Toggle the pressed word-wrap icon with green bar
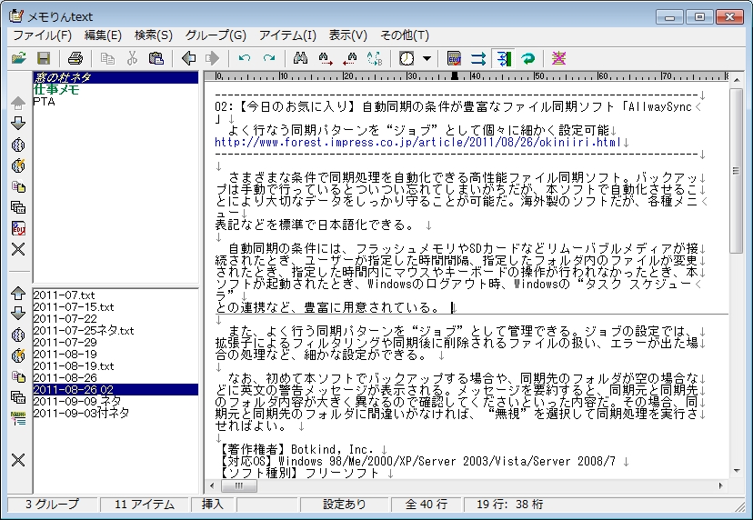 (503, 58)
